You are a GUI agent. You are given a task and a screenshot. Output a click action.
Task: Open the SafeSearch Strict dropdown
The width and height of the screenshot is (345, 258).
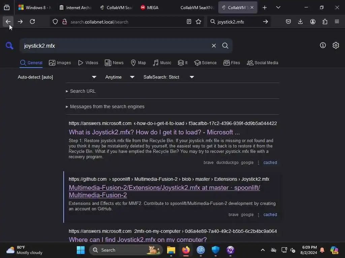point(168,77)
